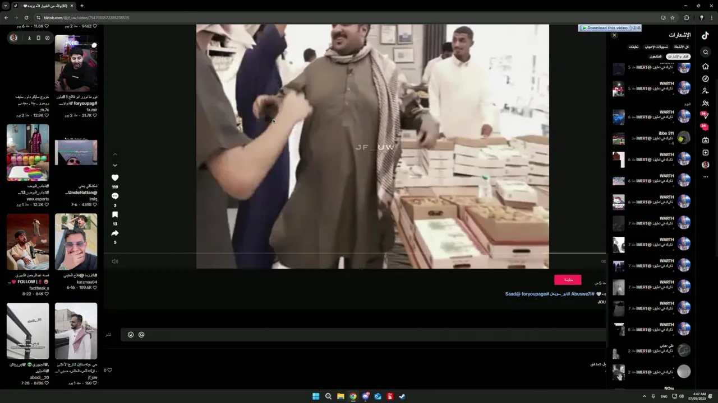
Task: Show hidden system tray icons
Action: click(644, 396)
